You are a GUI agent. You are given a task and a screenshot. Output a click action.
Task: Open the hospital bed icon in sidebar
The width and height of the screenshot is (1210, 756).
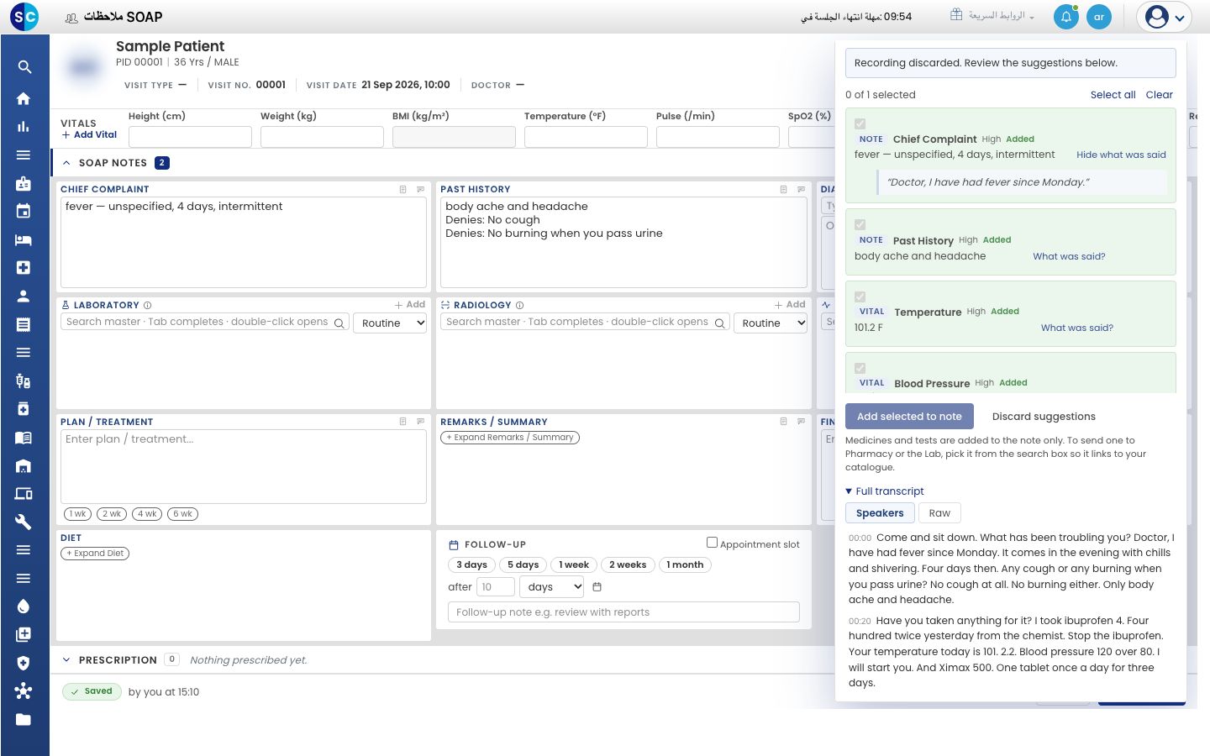(x=24, y=240)
